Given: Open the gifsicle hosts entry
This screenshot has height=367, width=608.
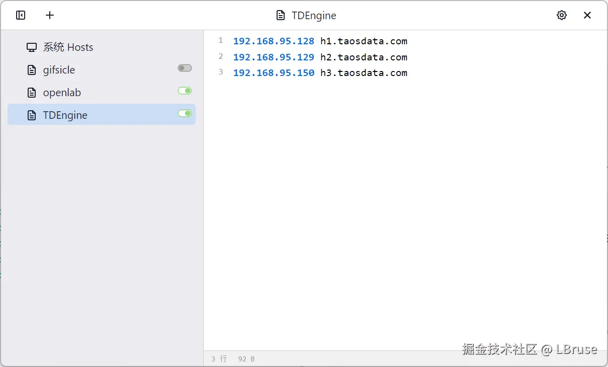Looking at the screenshot, I should [102, 70].
